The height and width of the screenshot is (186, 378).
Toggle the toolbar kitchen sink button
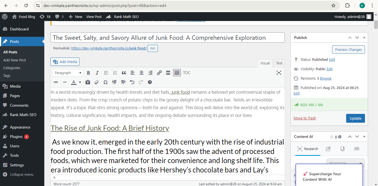coord(177,73)
